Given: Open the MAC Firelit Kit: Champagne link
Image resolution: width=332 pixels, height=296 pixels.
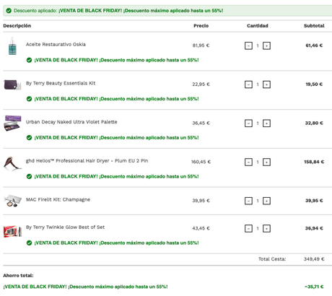Looking at the screenshot, I should (x=58, y=199).
